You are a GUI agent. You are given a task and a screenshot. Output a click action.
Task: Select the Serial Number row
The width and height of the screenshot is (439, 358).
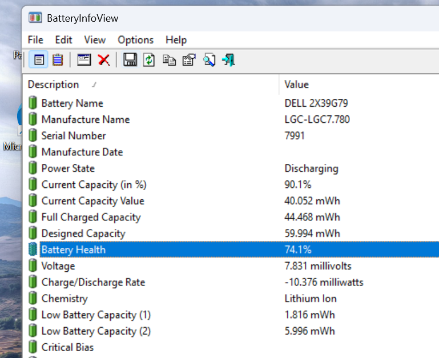point(231,135)
